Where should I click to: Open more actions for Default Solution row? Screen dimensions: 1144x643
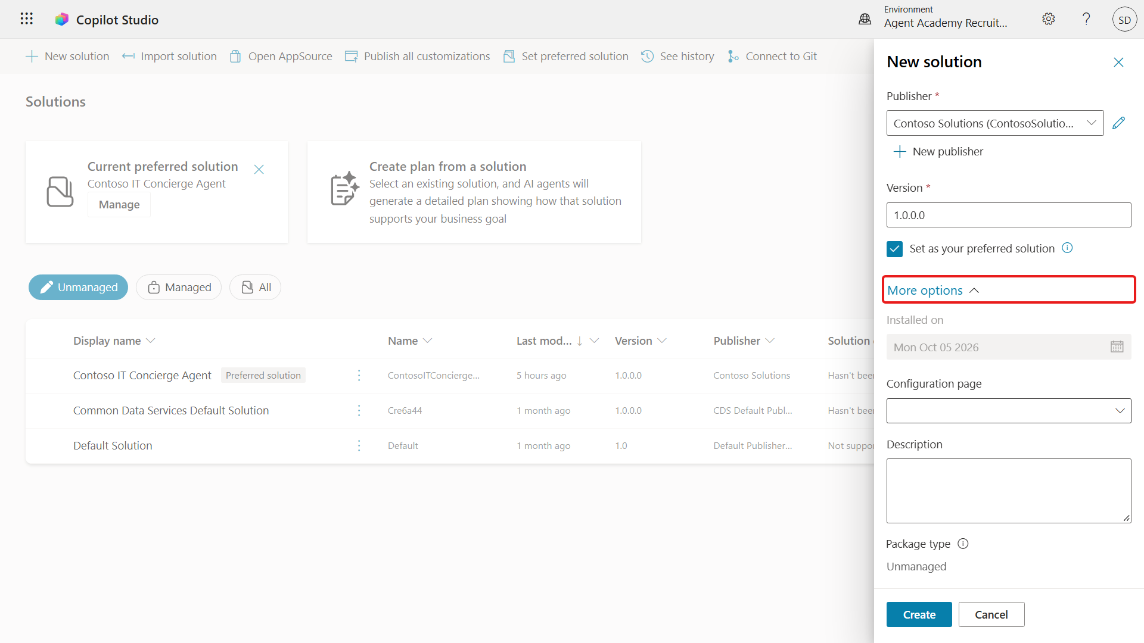point(359,445)
